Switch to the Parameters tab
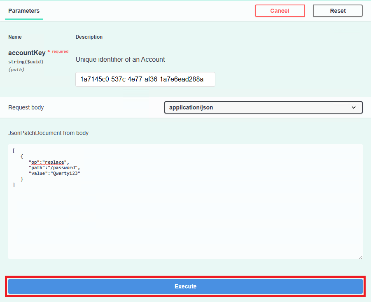 [x=24, y=11]
